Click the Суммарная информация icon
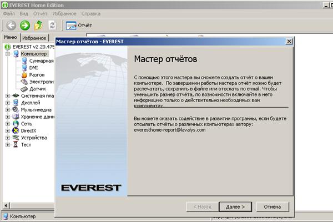Image resolution: width=333 pixels, height=222 pixels. click(24, 60)
